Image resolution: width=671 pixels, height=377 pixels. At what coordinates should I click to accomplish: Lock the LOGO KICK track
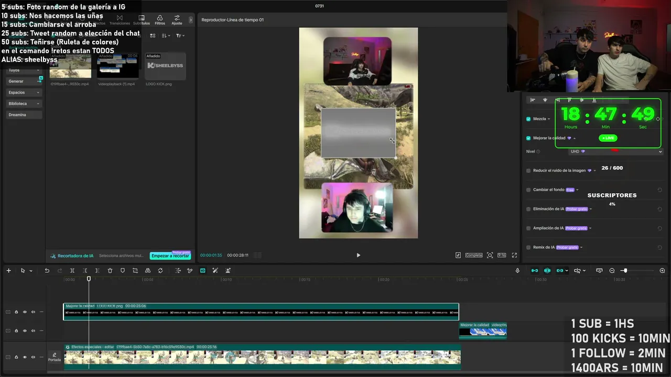(16, 312)
